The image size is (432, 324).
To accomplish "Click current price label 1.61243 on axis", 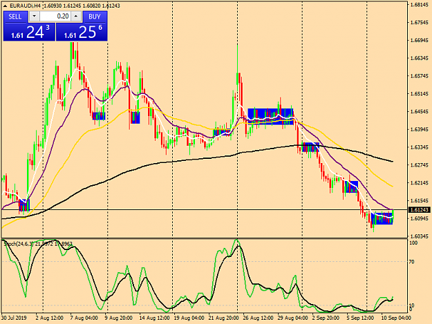I will (419, 210).
